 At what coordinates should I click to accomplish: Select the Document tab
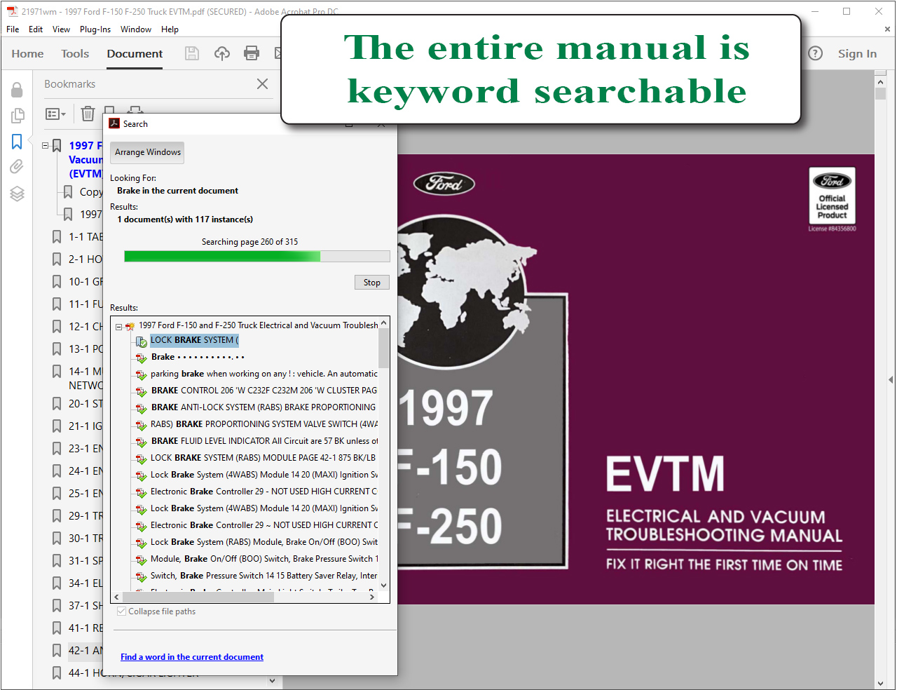coord(135,53)
